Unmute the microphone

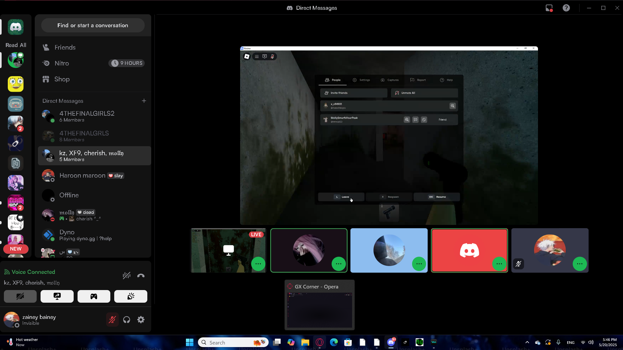112,320
